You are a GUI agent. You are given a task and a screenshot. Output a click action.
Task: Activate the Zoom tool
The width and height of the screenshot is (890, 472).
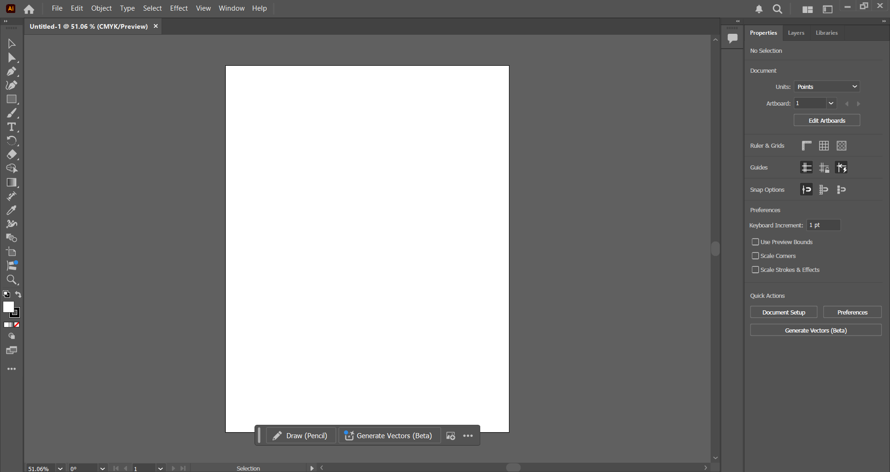[x=12, y=280]
